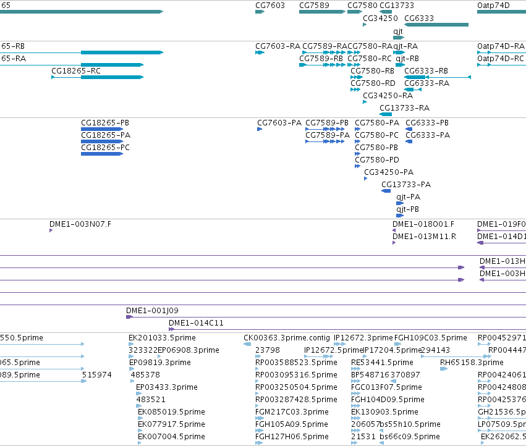Click the CG7580 gene label

(362, 6)
